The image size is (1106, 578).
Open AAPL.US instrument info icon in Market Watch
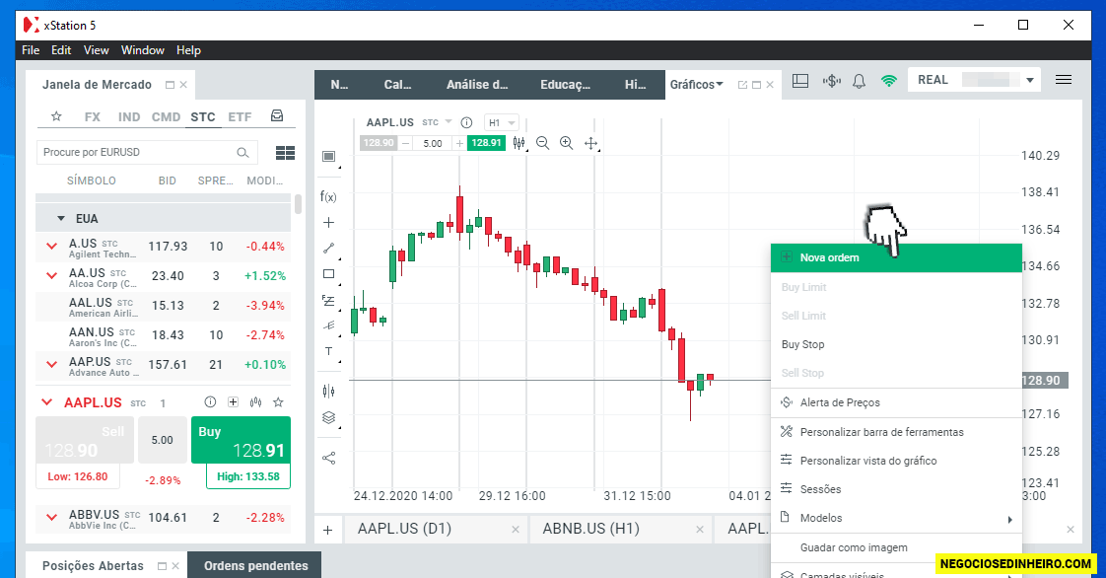pos(210,402)
